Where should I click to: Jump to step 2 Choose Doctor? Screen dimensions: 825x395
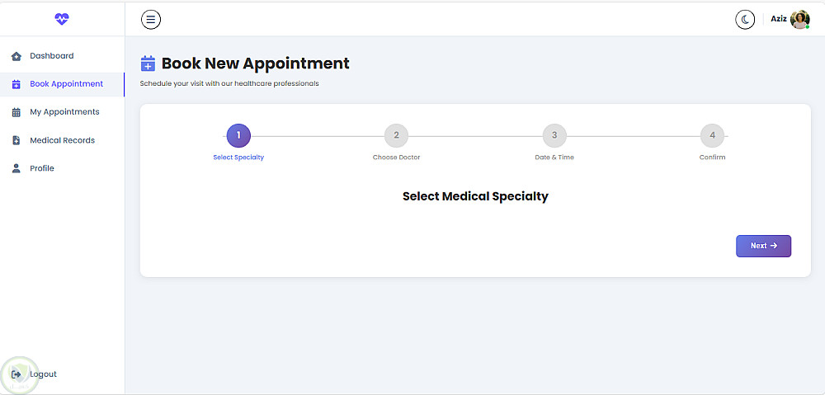pyautogui.click(x=396, y=135)
